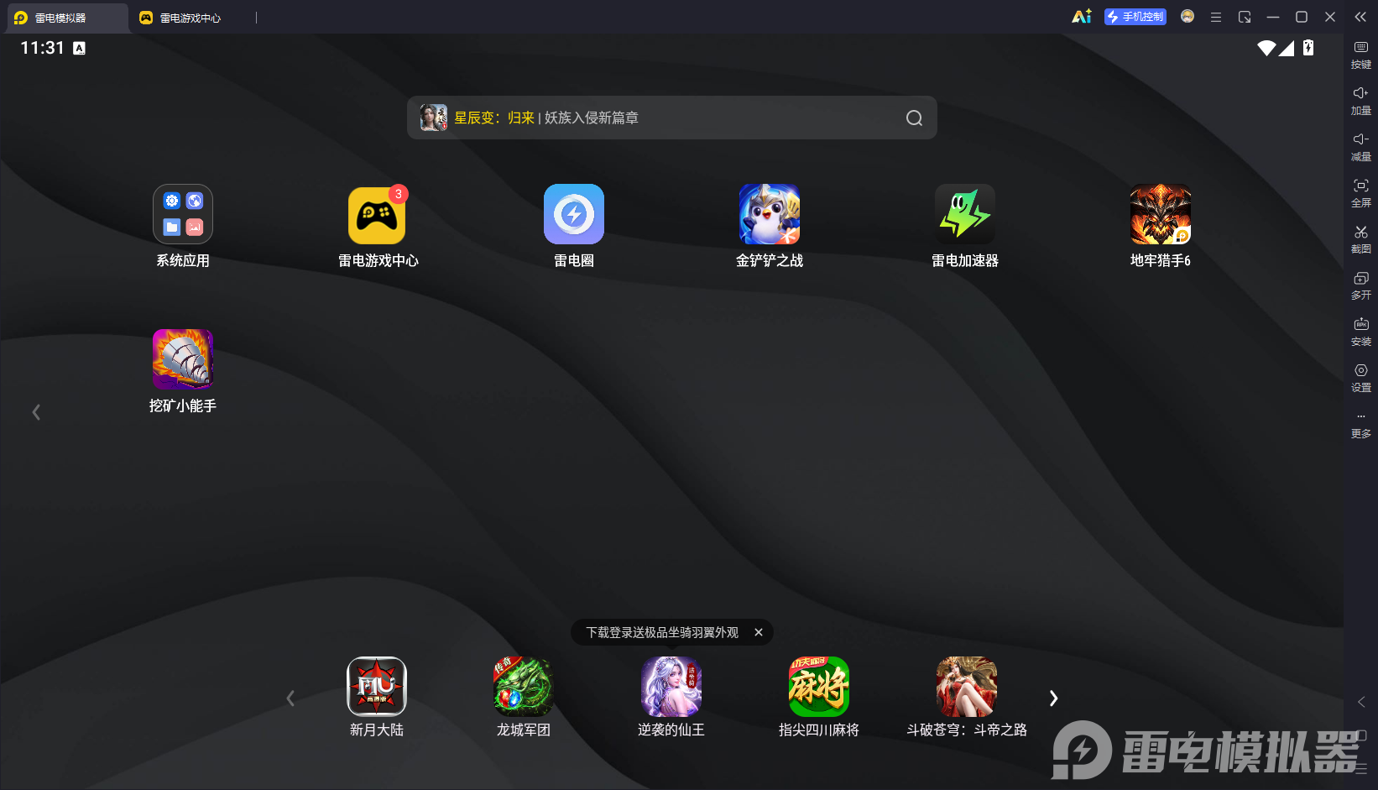Open recommended game 新月大陆
This screenshot has width=1378, height=790.
point(377,687)
